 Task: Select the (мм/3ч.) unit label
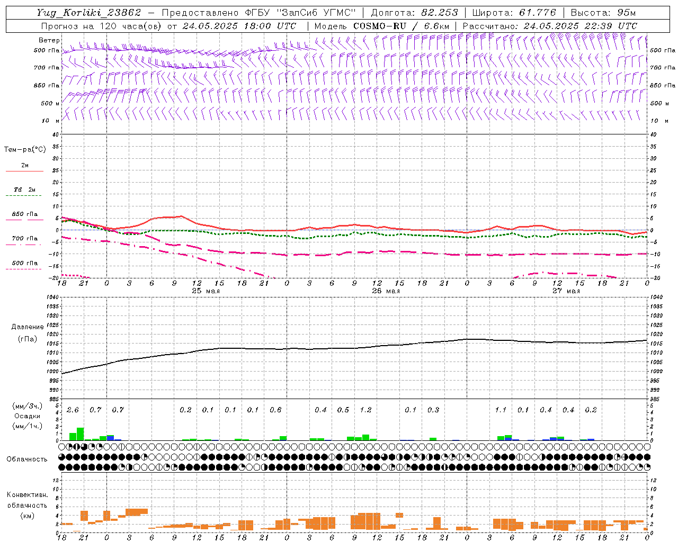tap(28, 406)
